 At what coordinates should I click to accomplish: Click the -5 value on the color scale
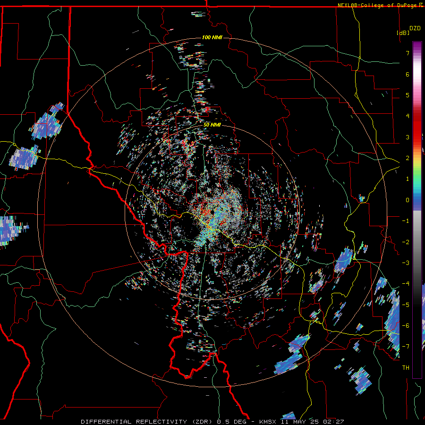tap(406, 305)
